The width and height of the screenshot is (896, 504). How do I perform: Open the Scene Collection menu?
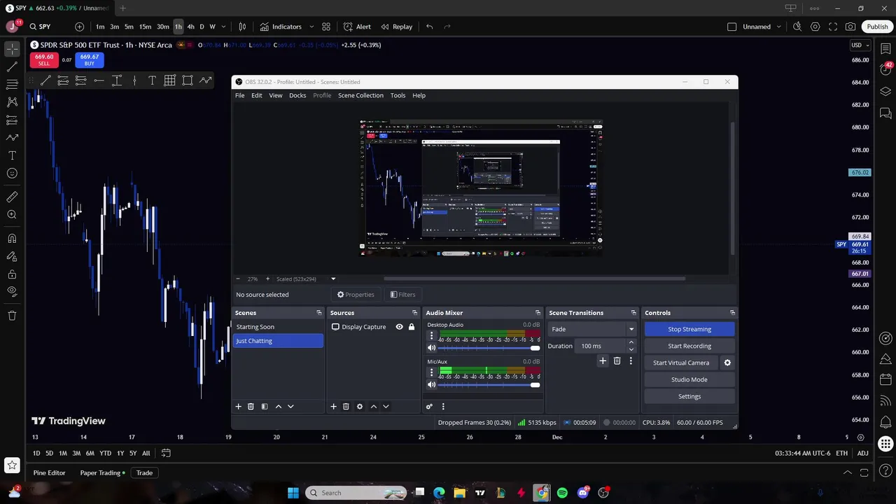[x=360, y=95]
